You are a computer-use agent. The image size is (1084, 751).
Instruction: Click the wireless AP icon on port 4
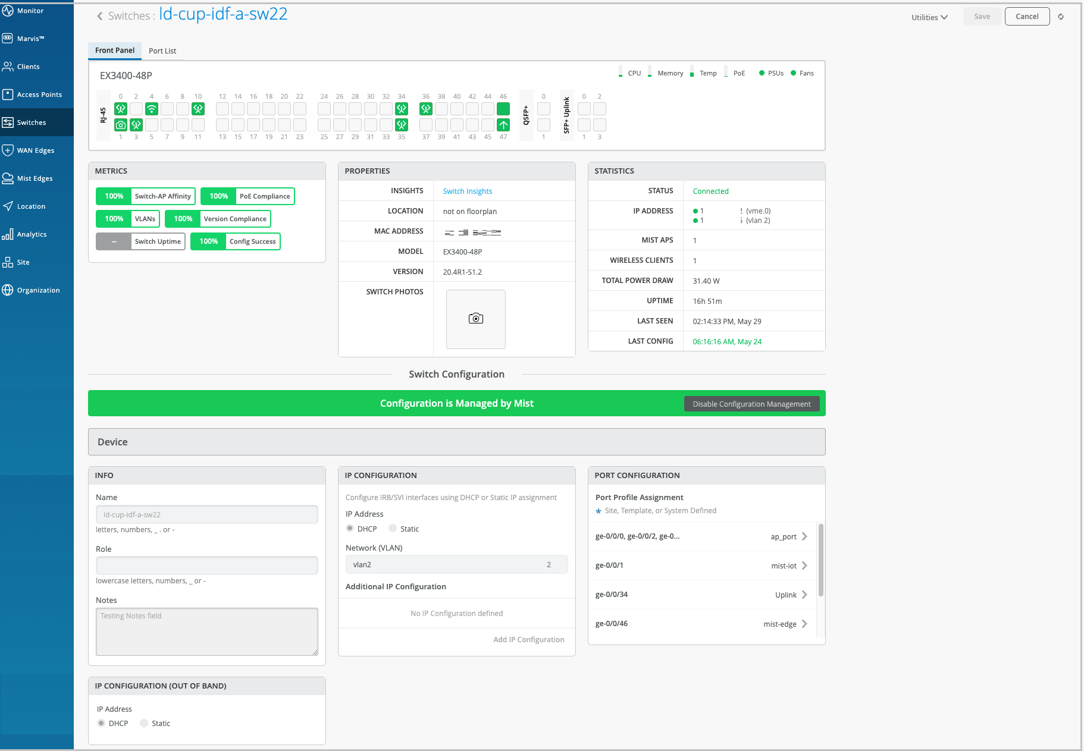152,109
